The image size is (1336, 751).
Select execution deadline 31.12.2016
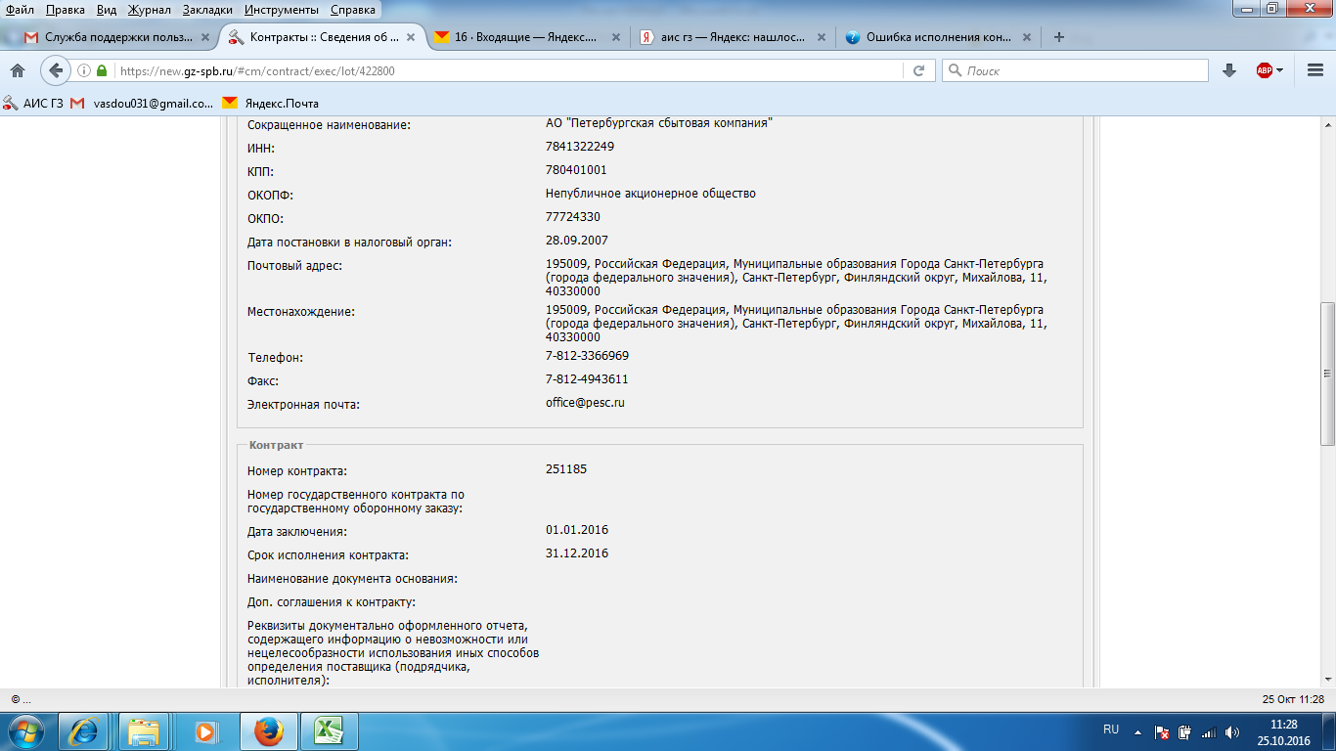pos(577,553)
